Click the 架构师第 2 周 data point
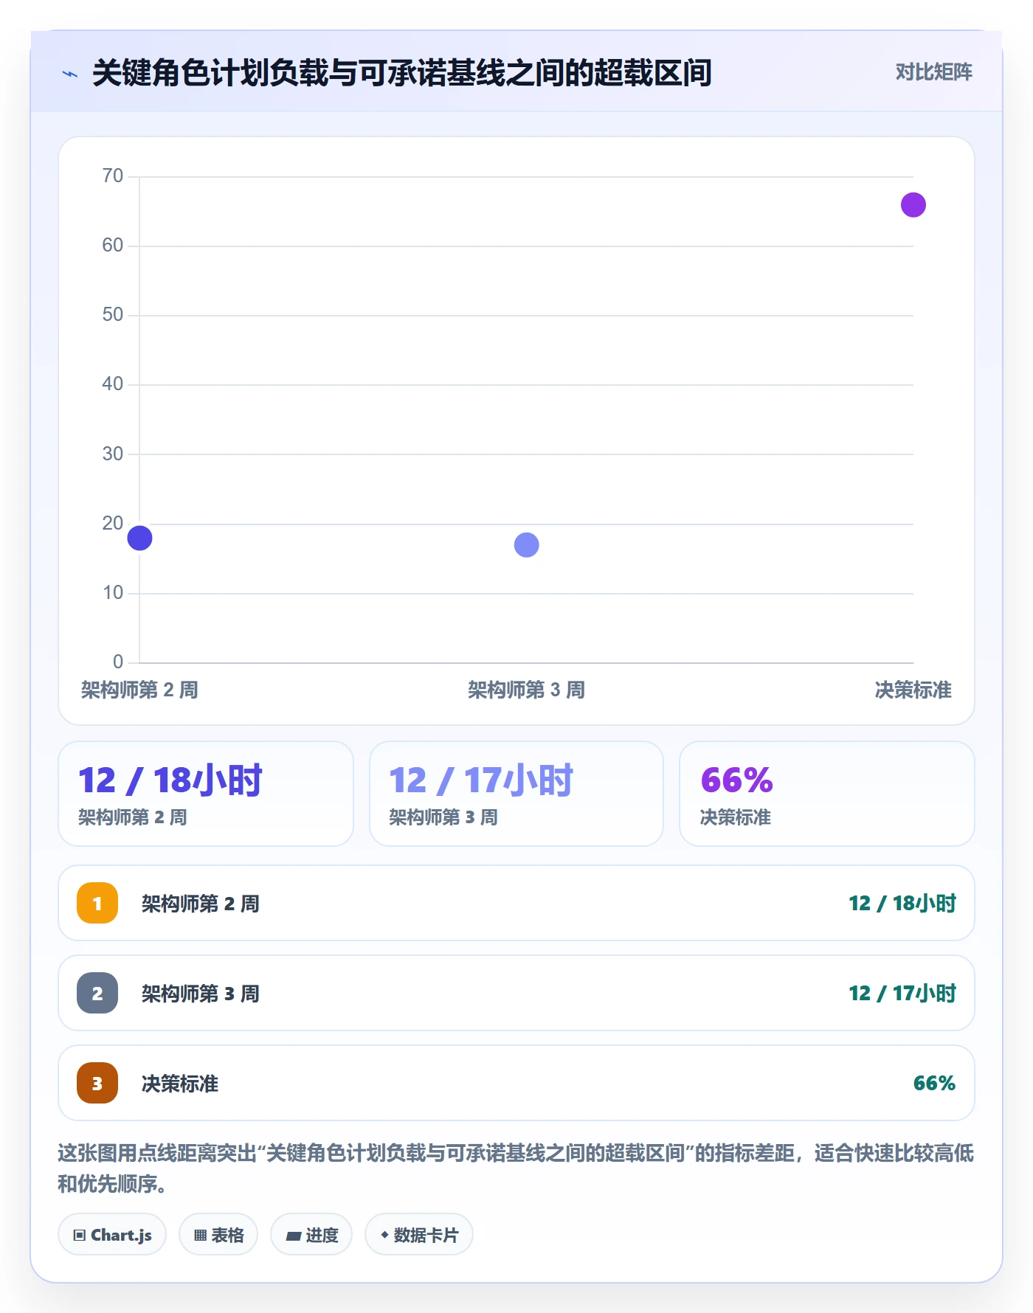This screenshot has width=1033, height=1313. [139, 538]
